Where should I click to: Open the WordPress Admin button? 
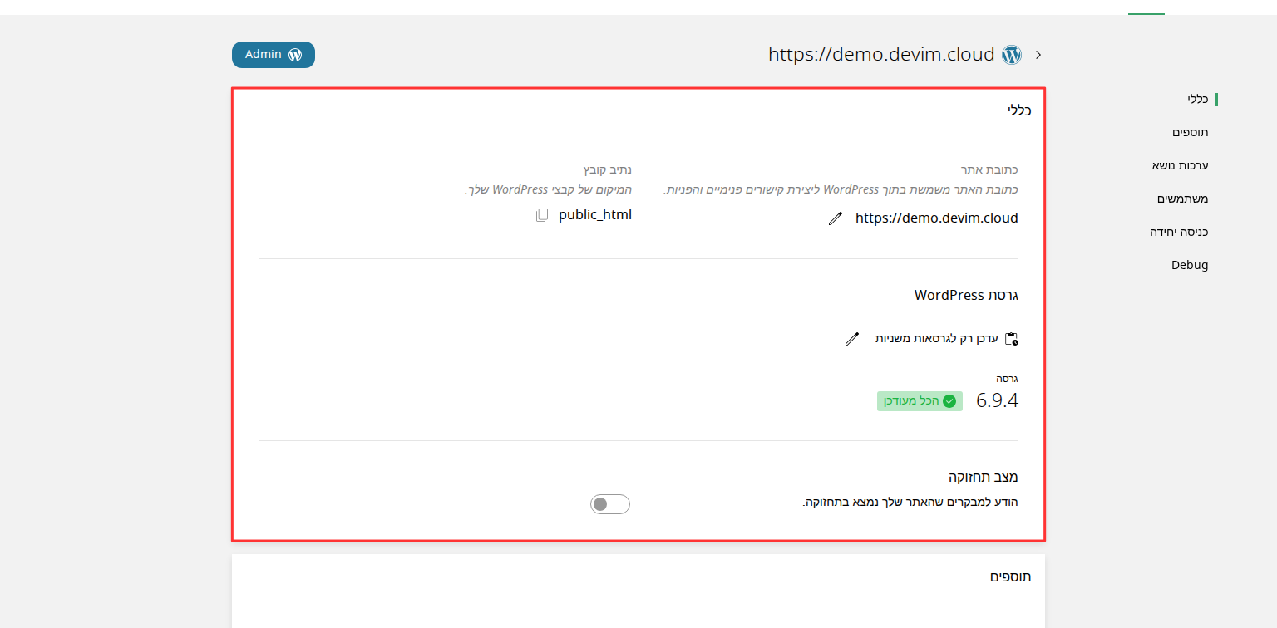274,55
